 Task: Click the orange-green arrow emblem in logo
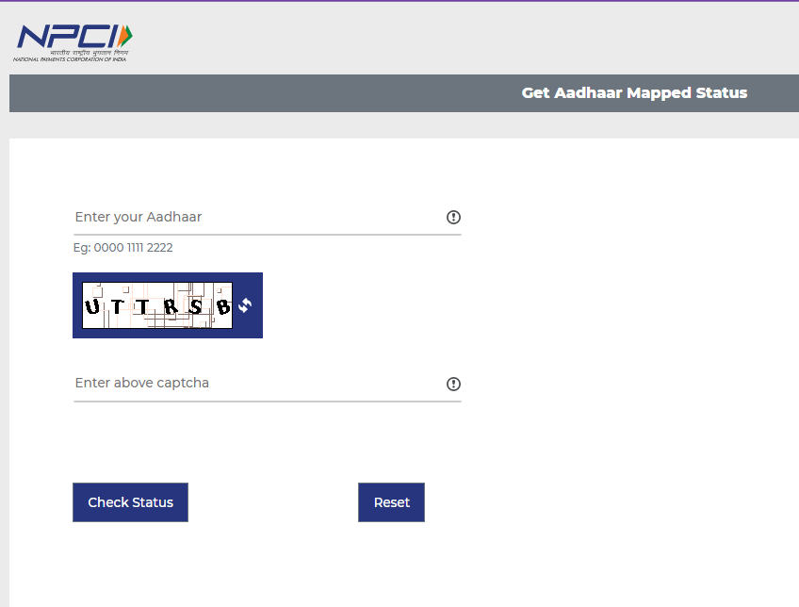tap(125, 36)
